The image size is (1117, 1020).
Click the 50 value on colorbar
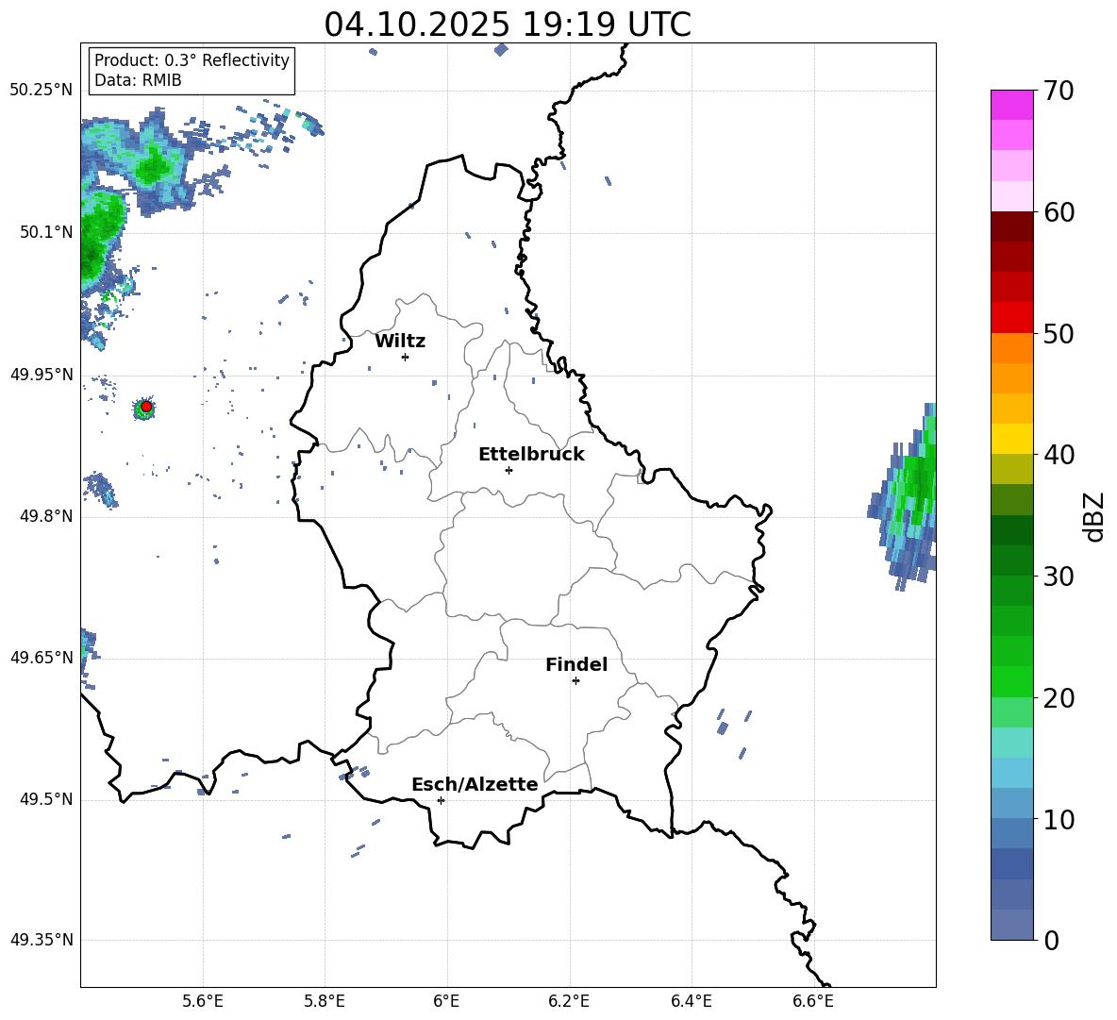[x=1059, y=333]
